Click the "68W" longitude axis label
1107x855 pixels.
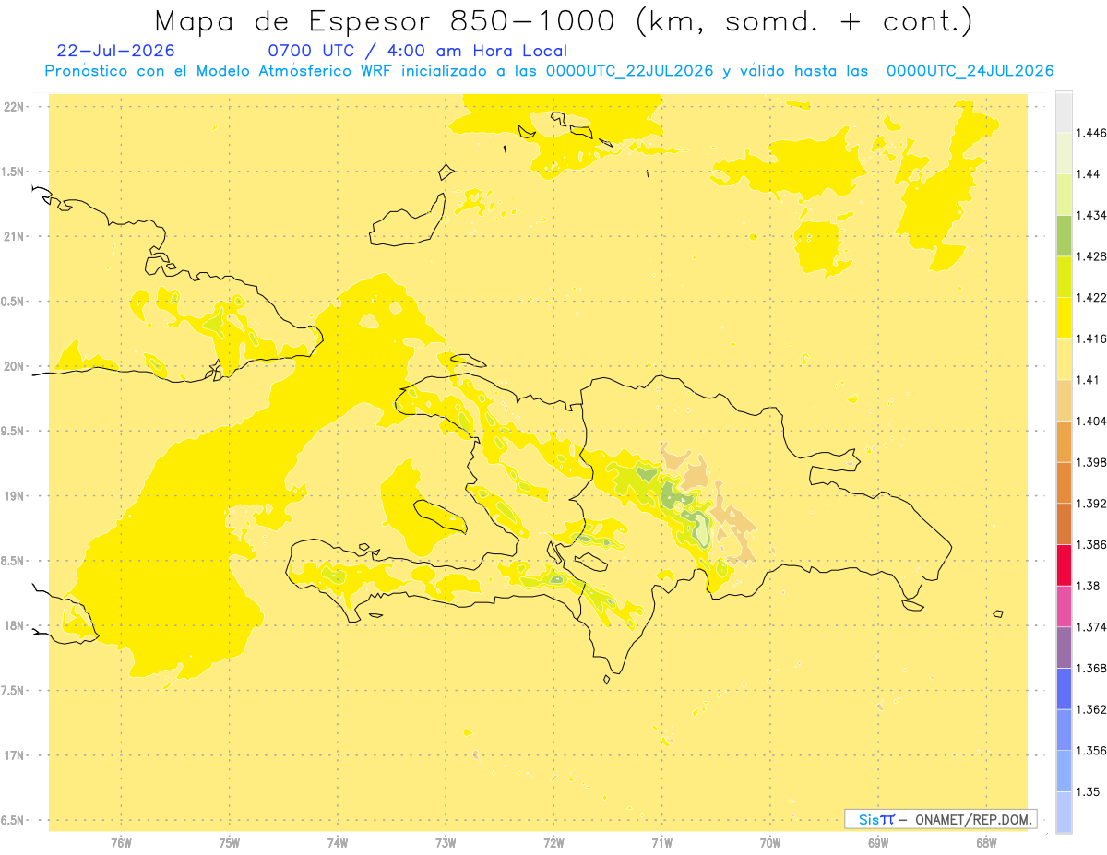986,842
